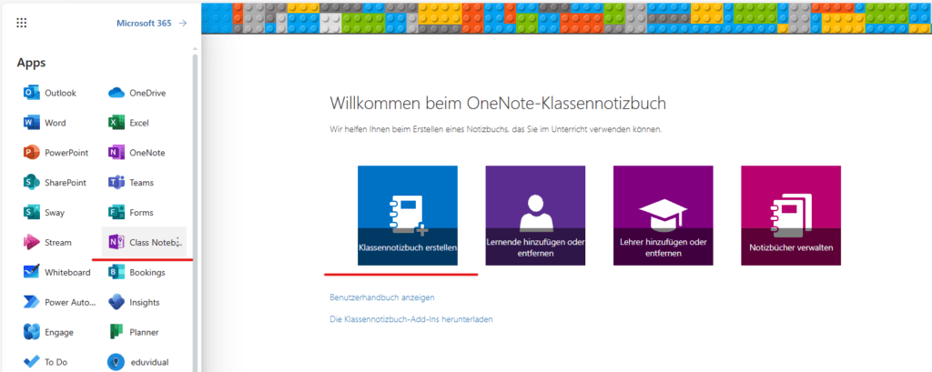The image size is (932, 372).
Task: Open Bookings app
Action: coord(137,272)
